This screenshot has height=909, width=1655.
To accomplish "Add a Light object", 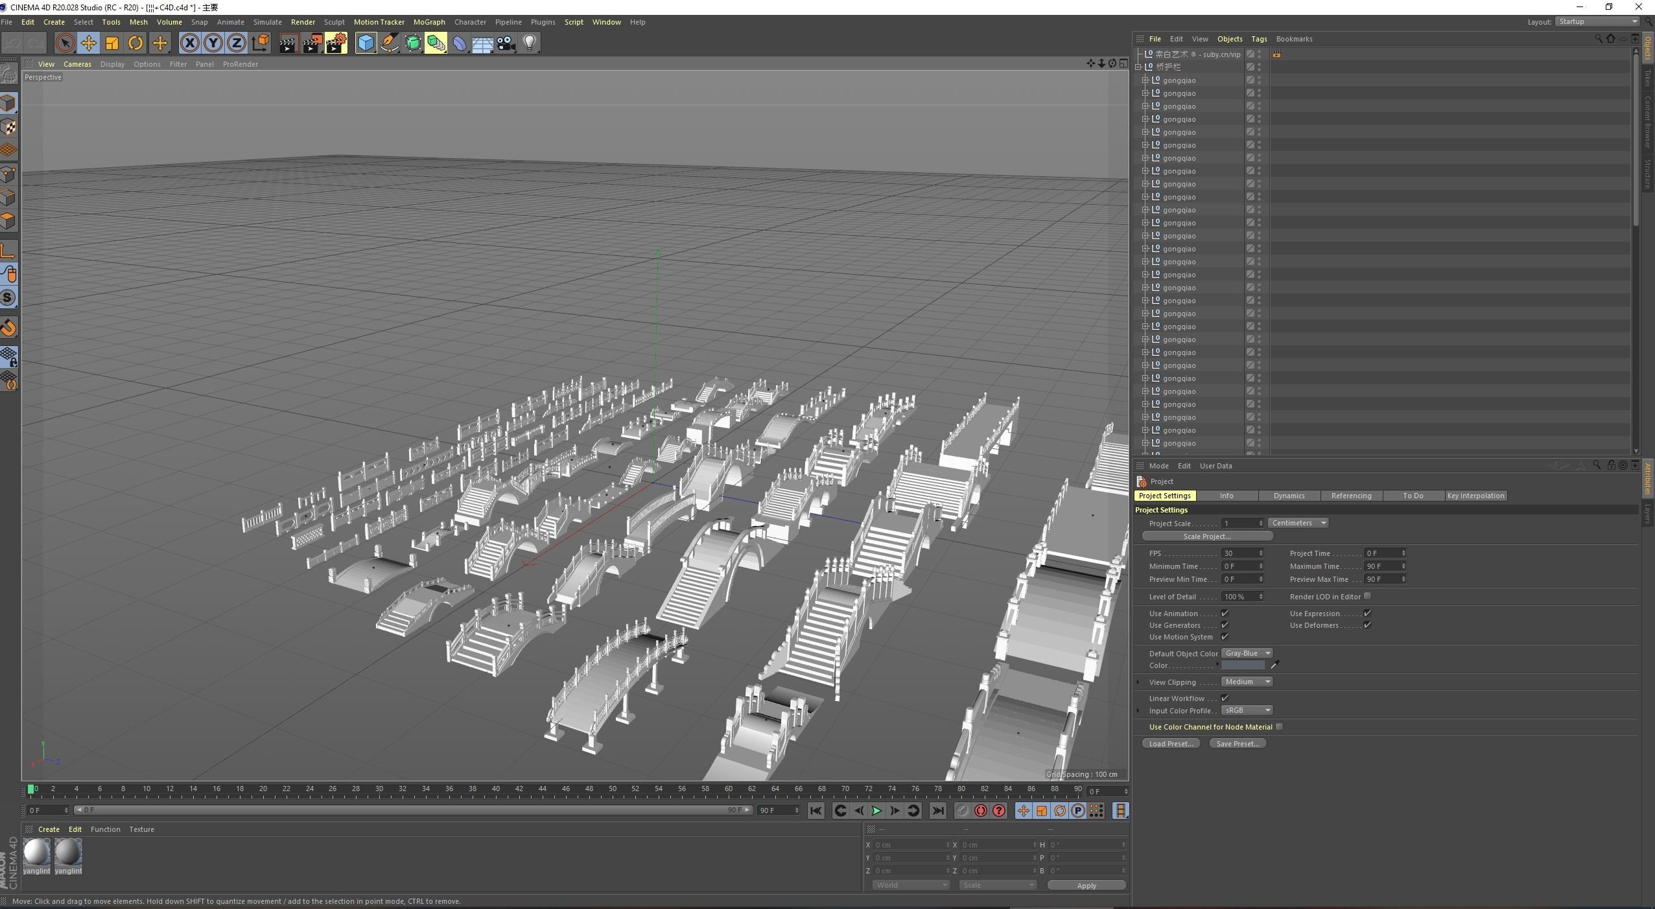I will pos(530,43).
